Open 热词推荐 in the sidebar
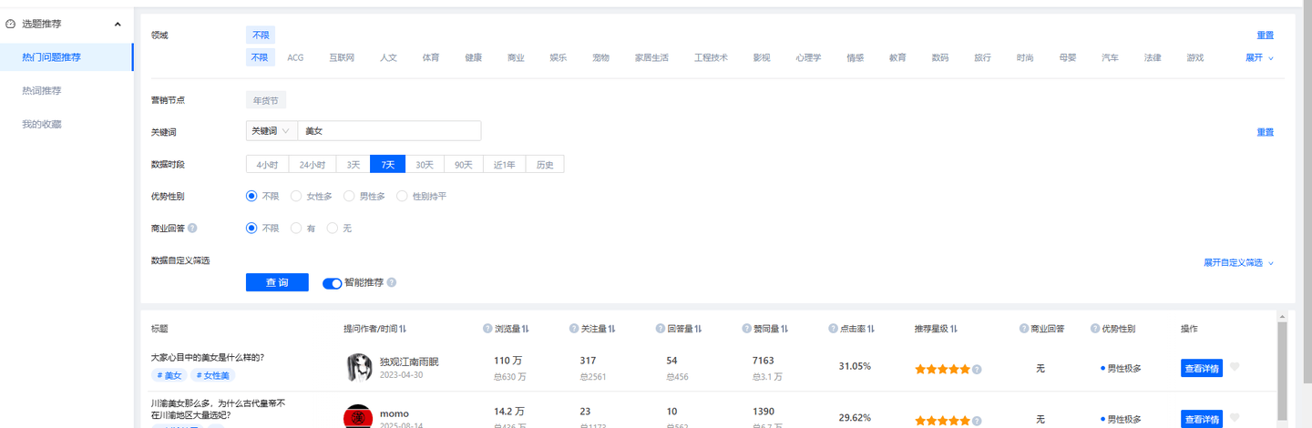Viewport: 1312px width, 428px height. tap(42, 91)
